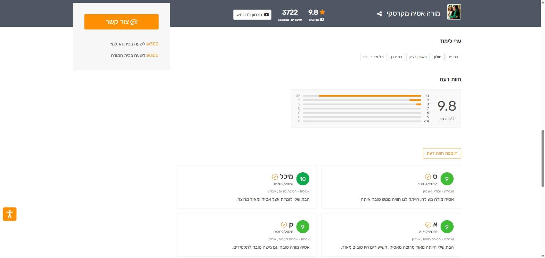The width and height of the screenshot is (545, 258).
Task: Click review text אסיה מורה מעולה
Action: tap(407, 199)
